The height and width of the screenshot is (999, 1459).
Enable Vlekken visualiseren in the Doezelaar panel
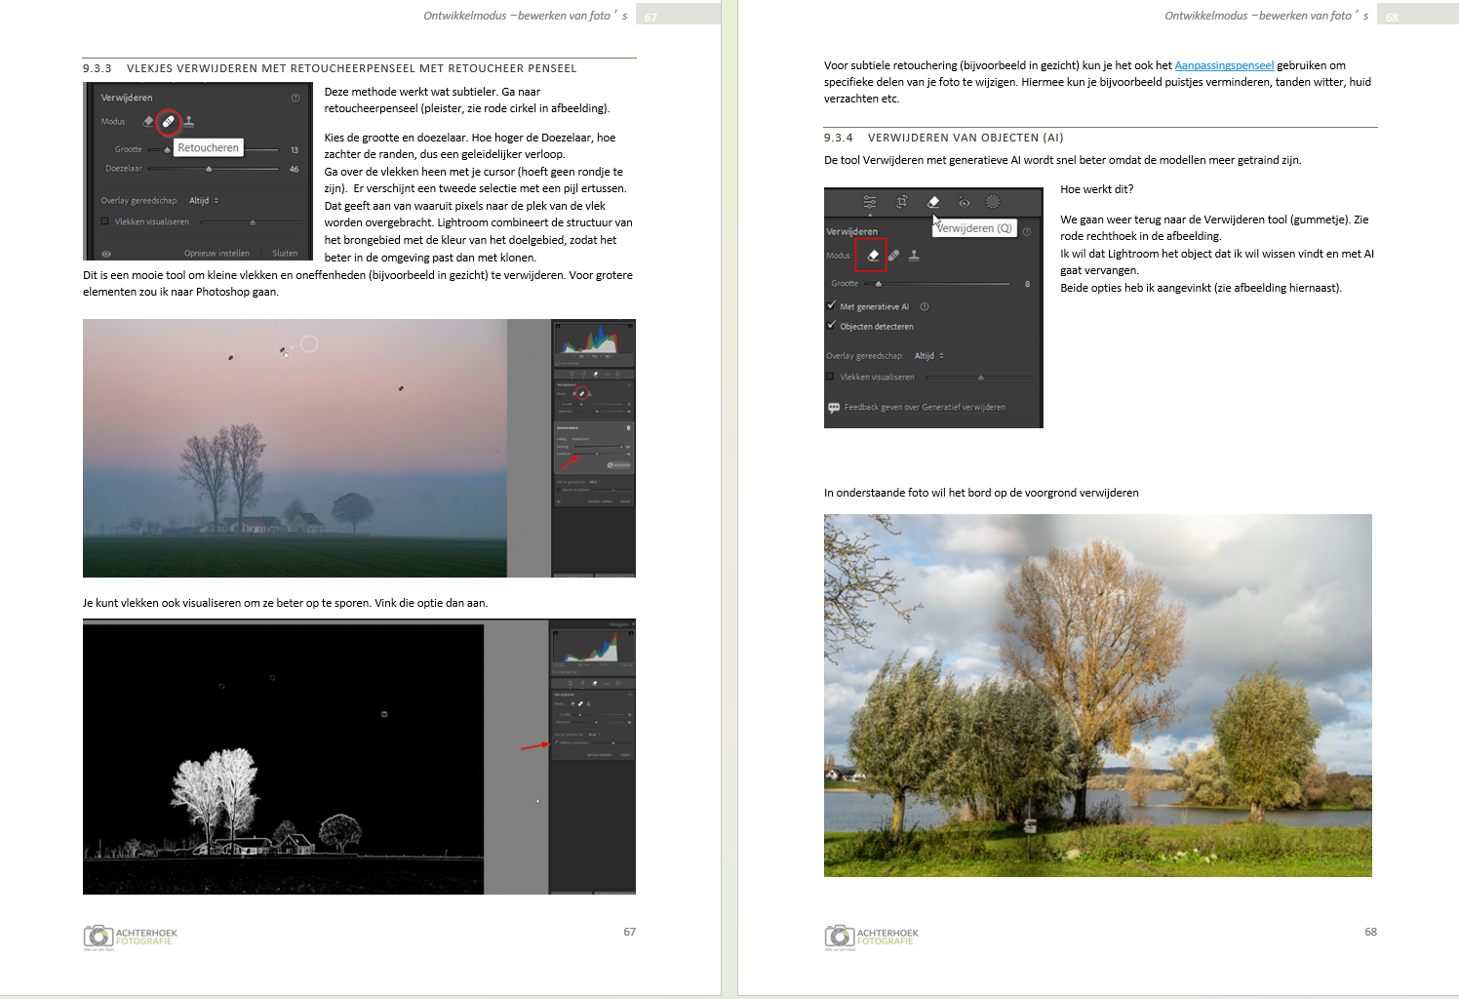coord(105,221)
